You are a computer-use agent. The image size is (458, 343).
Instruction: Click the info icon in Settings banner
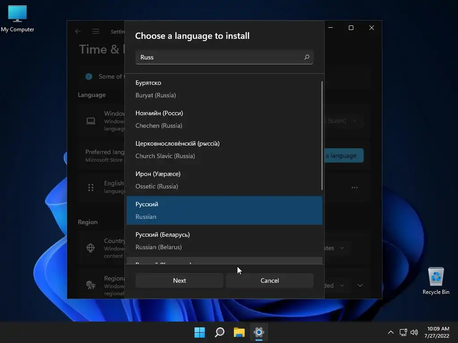(x=89, y=76)
